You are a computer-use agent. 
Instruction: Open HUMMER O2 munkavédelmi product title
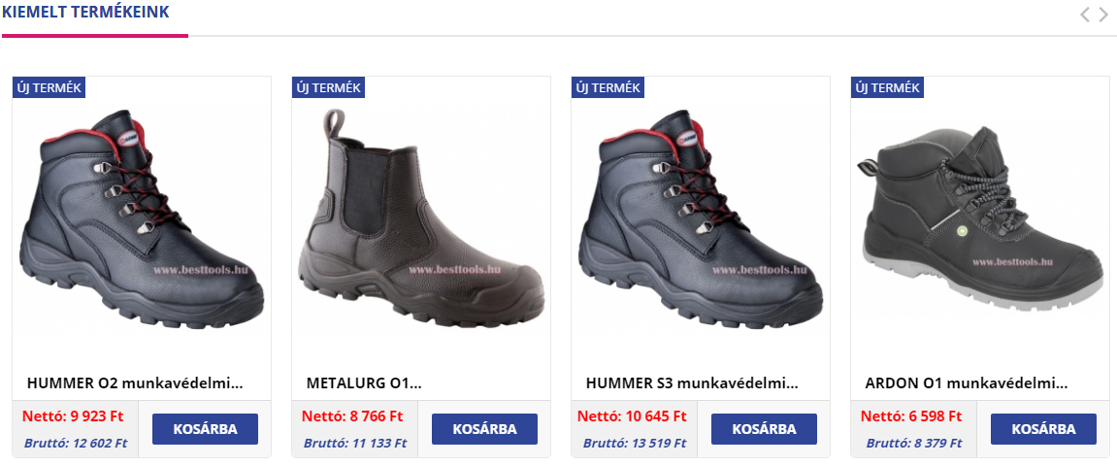coord(135,383)
